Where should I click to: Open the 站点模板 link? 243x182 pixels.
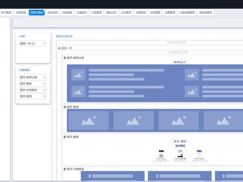point(180,146)
